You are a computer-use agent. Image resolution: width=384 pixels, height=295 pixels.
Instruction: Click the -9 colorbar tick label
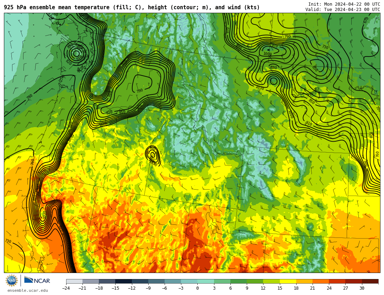coord(148,288)
